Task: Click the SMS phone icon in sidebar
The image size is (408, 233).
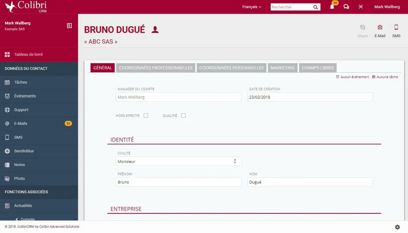Action: tap(7, 137)
